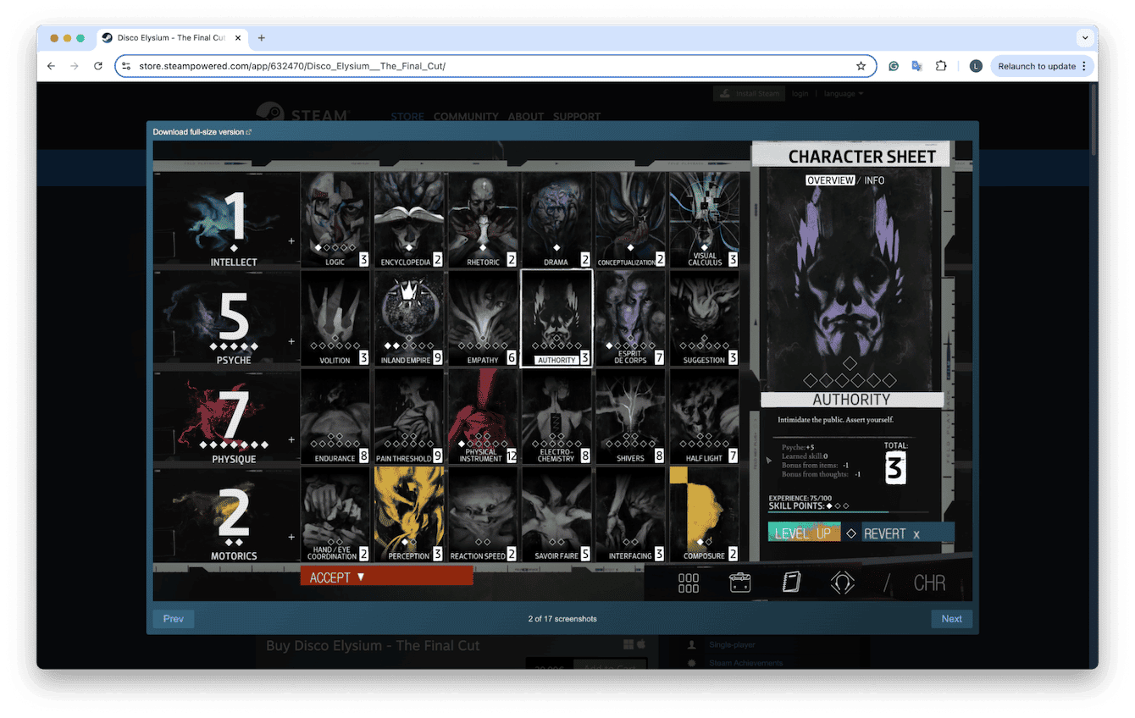Click the Empathy skill icon

(483, 315)
